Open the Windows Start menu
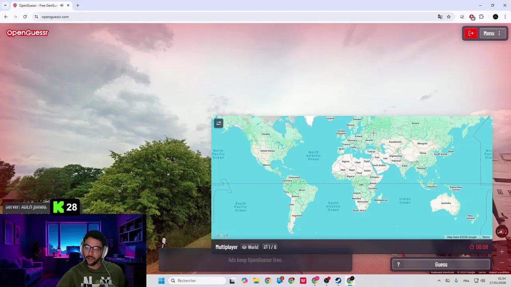511x287 pixels. 161,281
